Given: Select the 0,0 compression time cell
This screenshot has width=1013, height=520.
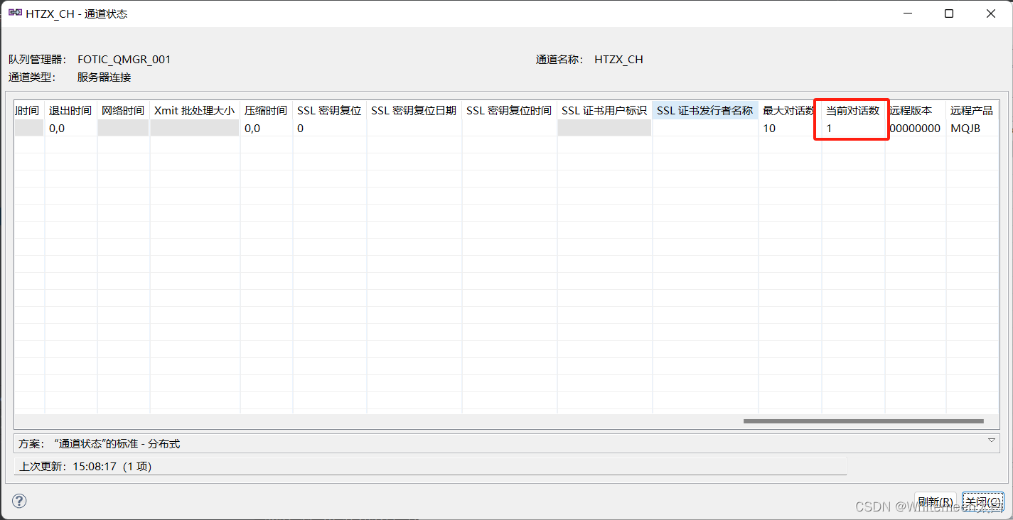Looking at the screenshot, I should [x=267, y=129].
